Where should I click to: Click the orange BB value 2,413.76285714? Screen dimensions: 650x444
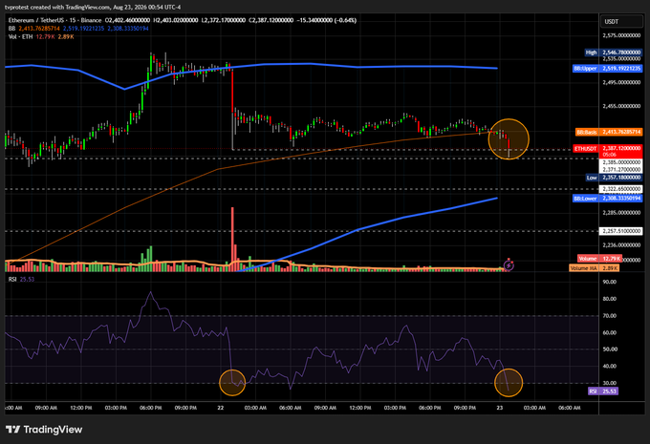39,29
